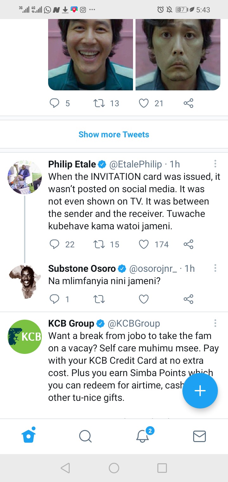
Task: Open more options for KCB Group tweet
Action: point(215,323)
